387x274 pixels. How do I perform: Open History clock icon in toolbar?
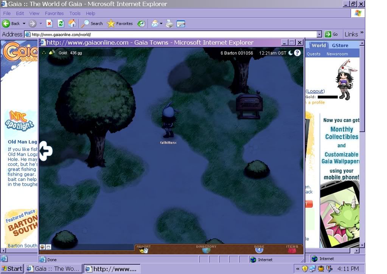click(141, 24)
